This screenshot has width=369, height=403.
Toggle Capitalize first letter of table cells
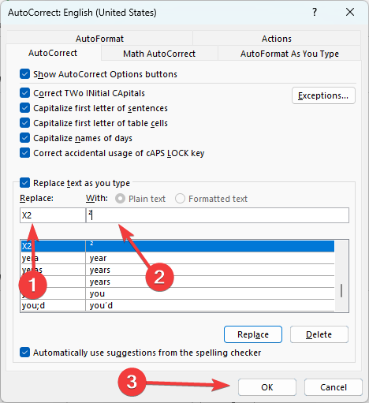24,123
